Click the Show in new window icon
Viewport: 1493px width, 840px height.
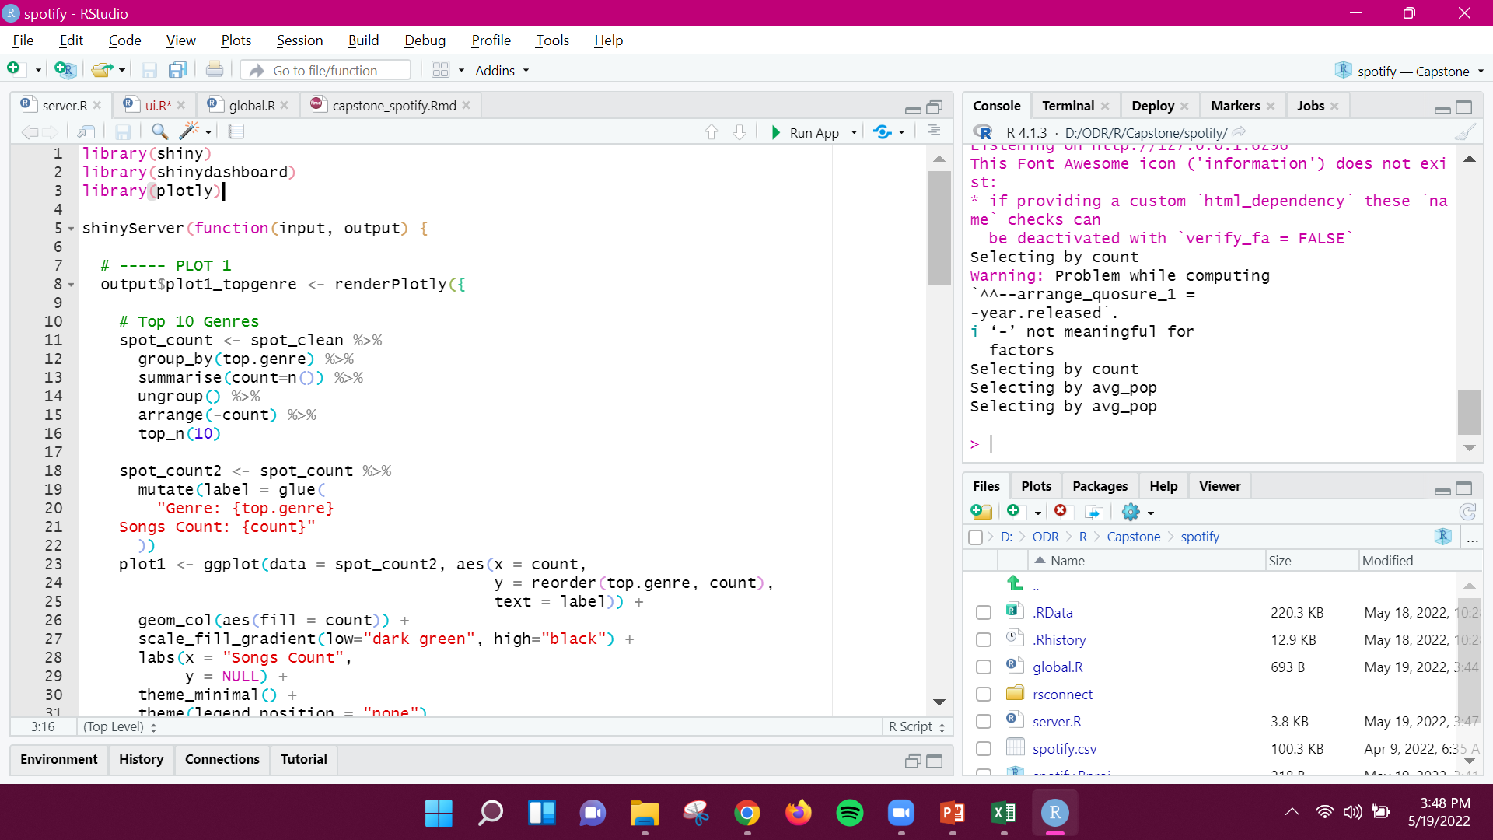tap(86, 132)
